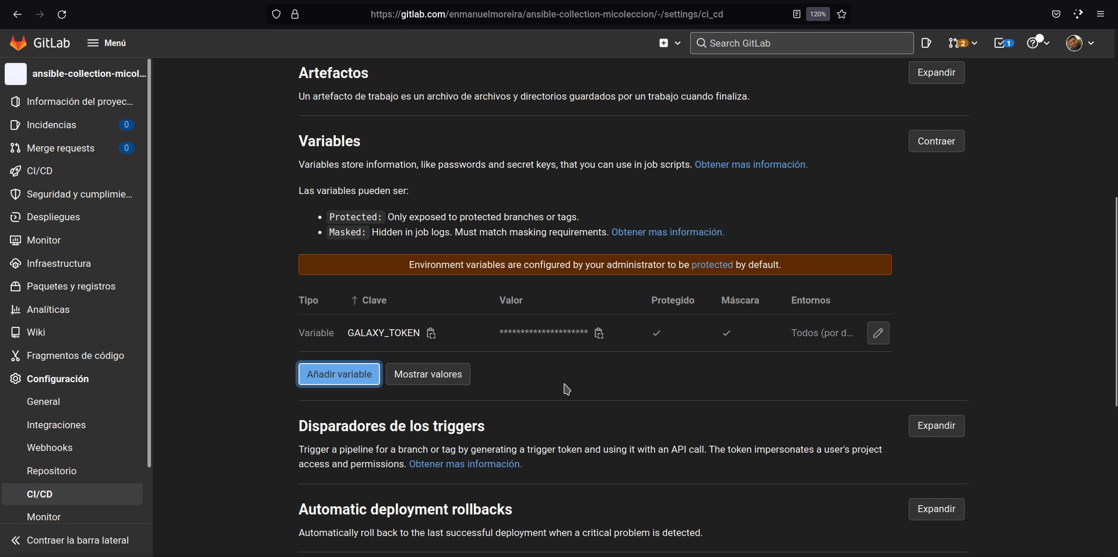Click the 'Añadir variable' button
The height and width of the screenshot is (557, 1118).
tap(339, 374)
